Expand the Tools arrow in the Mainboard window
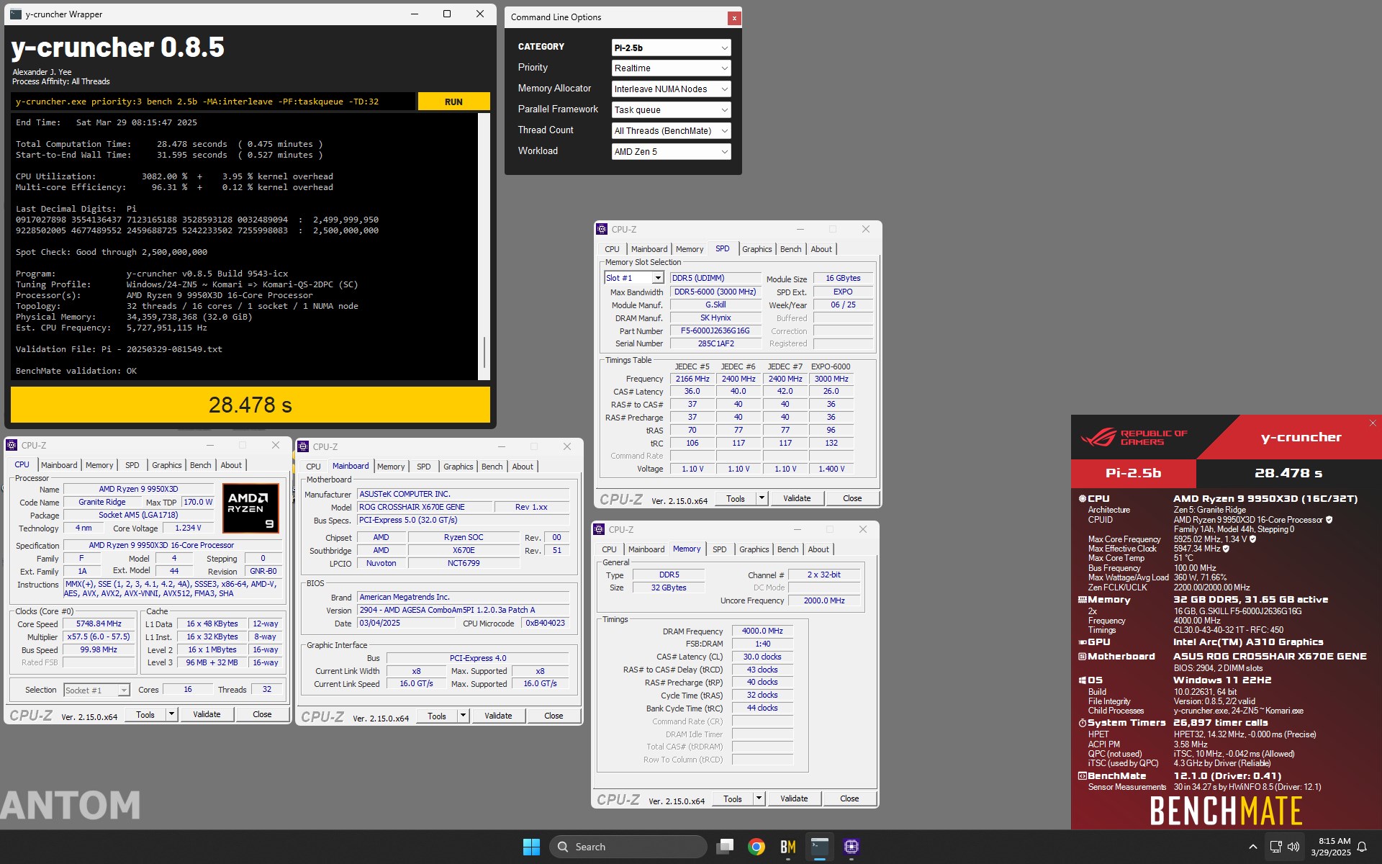Screen dimensions: 1382x864 point(464,716)
